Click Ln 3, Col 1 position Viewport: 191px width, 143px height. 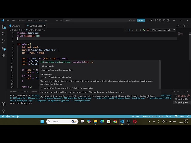136,116
